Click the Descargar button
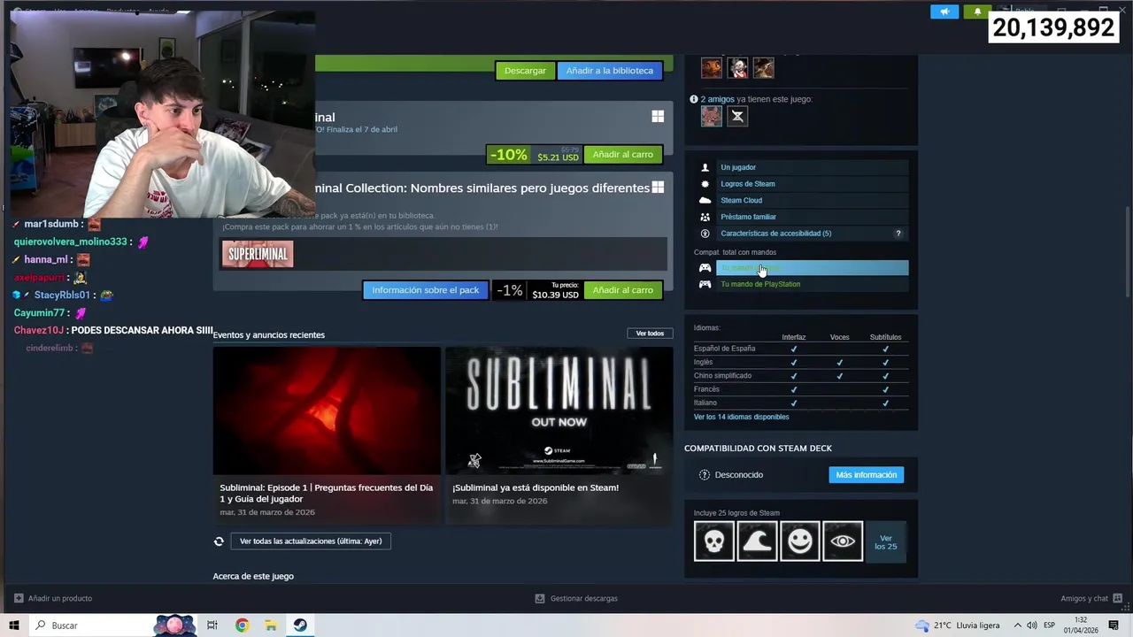 pos(525,71)
